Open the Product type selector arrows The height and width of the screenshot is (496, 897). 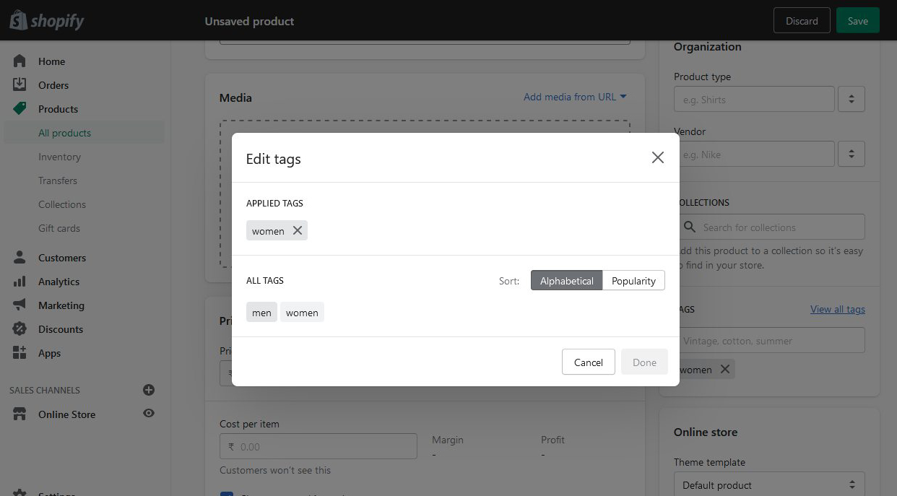[851, 100]
